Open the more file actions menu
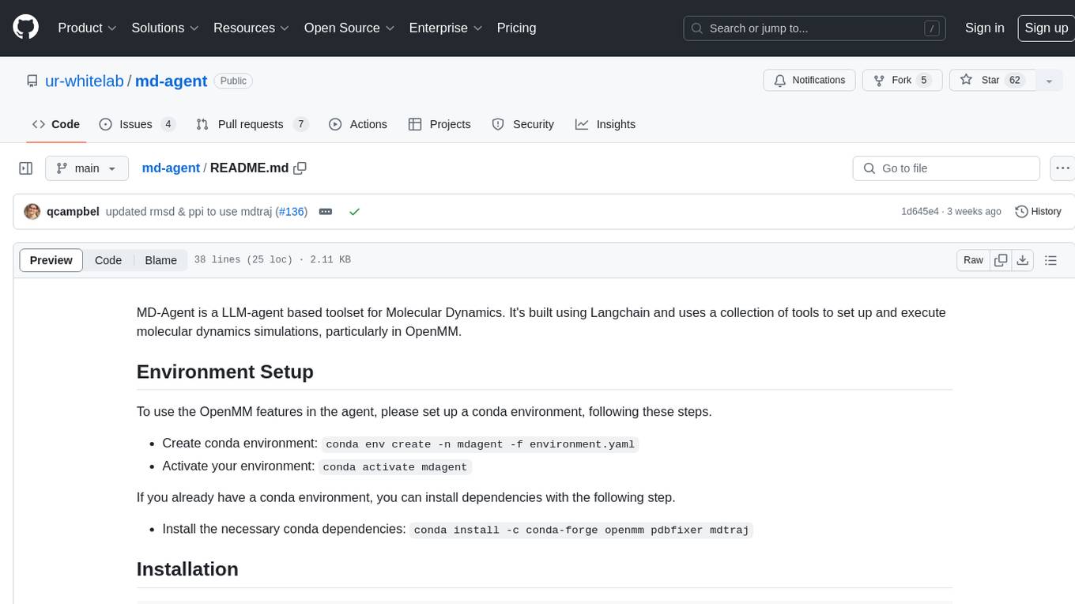Viewport: 1075px width, 604px height. coord(1062,168)
